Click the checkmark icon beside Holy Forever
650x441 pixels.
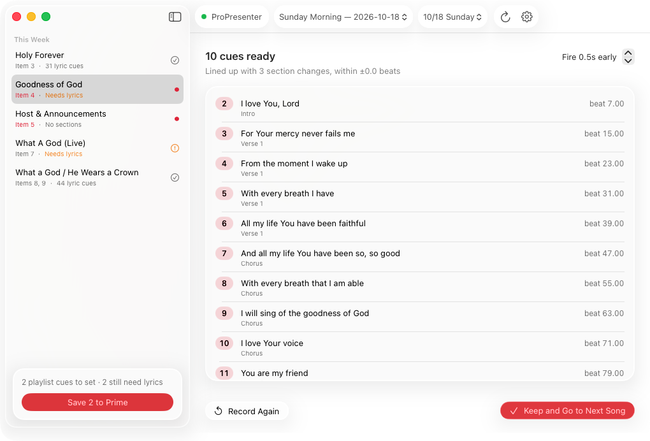point(175,60)
